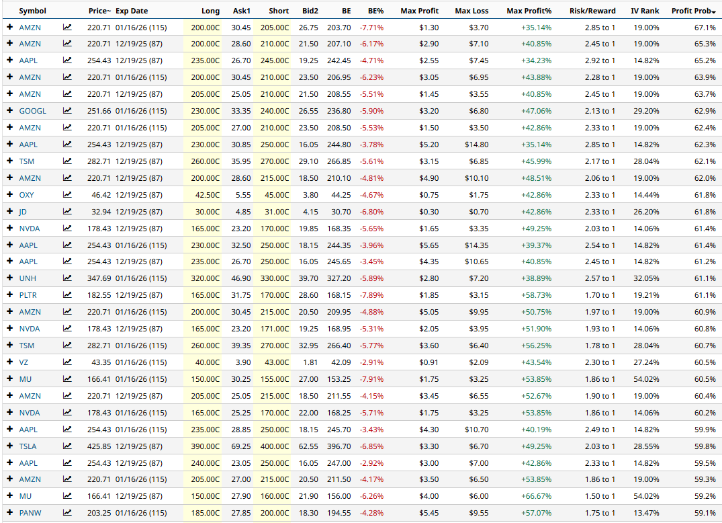Sort by the Ask1 column header

click(x=241, y=11)
